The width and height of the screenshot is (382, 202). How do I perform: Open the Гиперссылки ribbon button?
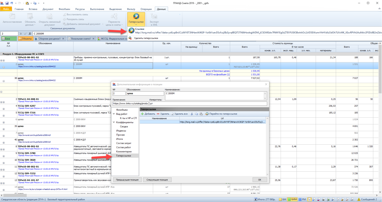click(x=136, y=19)
